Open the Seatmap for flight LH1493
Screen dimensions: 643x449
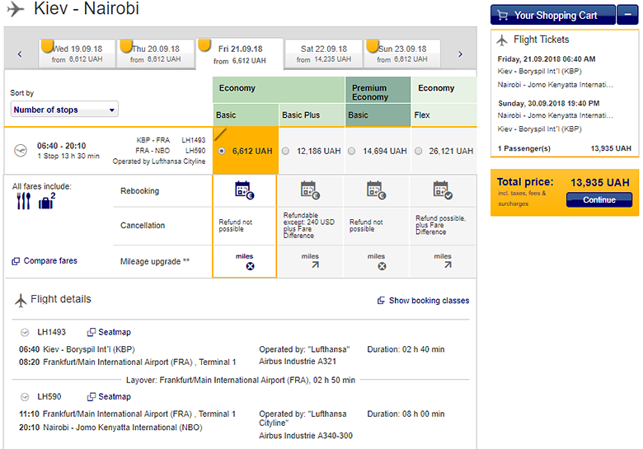[x=109, y=332]
